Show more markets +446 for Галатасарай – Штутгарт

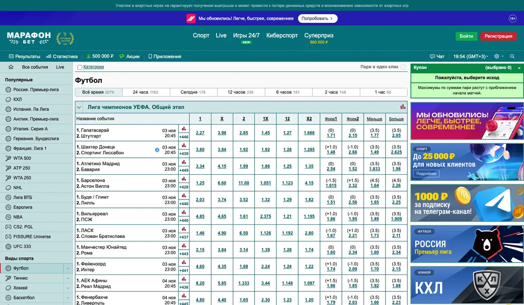pos(184,136)
